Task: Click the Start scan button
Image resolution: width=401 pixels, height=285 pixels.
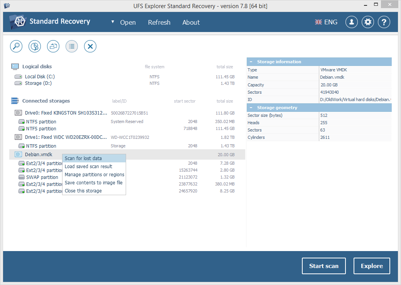Action: (x=324, y=266)
